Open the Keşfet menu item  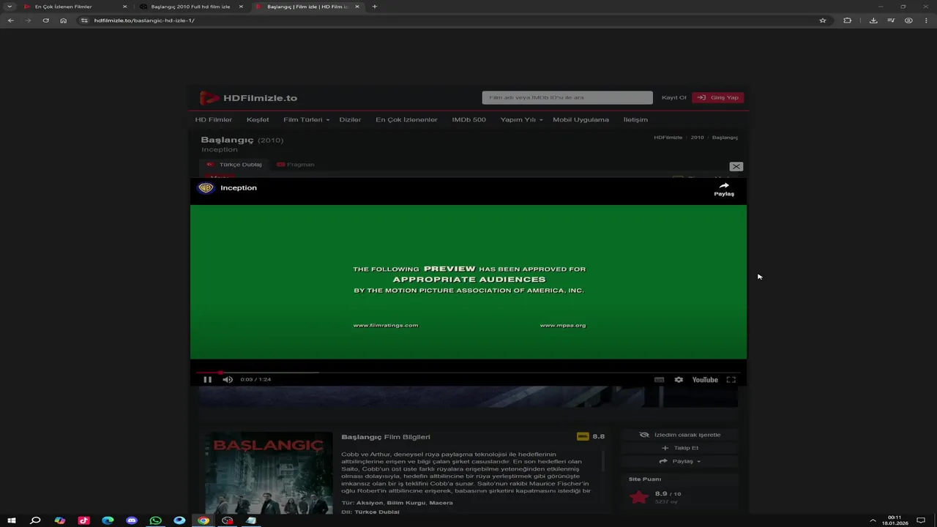(x=258, y=119)
